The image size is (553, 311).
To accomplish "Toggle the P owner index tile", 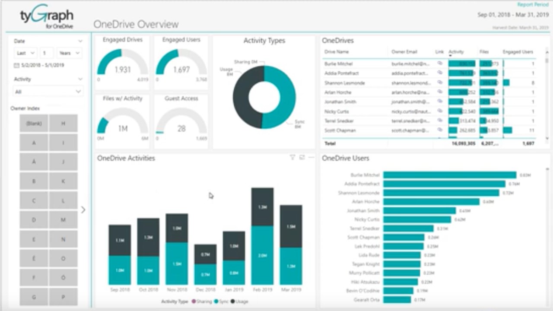I will point(63,297).
